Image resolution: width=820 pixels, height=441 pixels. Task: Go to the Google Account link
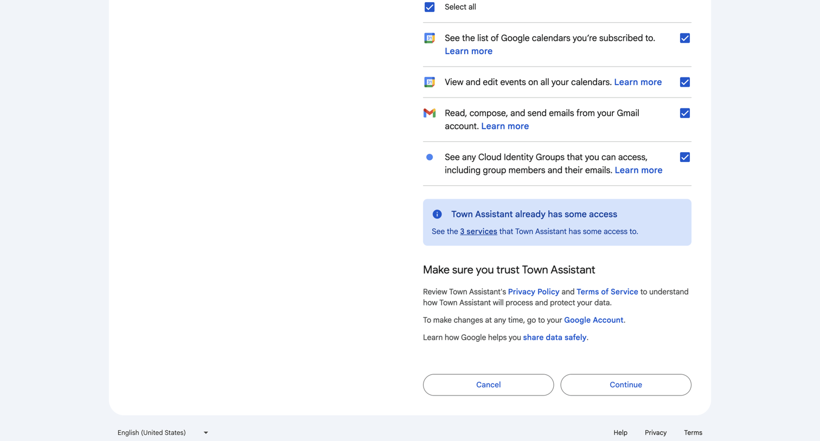tap(594, 320)
